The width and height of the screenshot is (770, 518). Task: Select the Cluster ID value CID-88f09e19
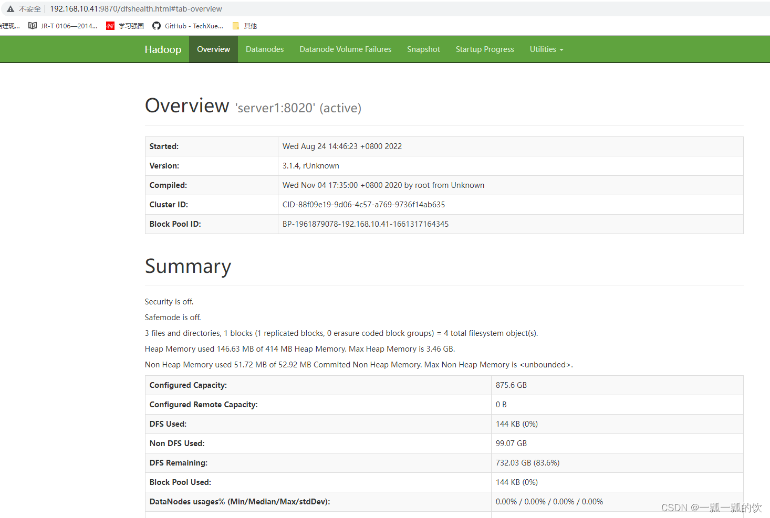pos(363,205)
